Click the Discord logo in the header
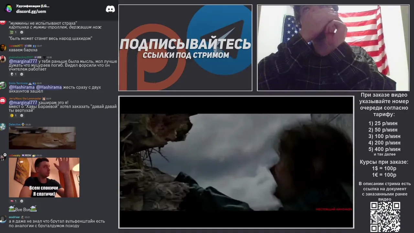414x233 pixels. point(110,9)
